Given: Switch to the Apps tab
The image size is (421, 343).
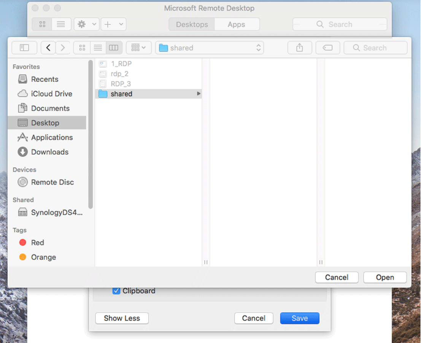Looking at the screenshot, I should click(x=237, y=24).
